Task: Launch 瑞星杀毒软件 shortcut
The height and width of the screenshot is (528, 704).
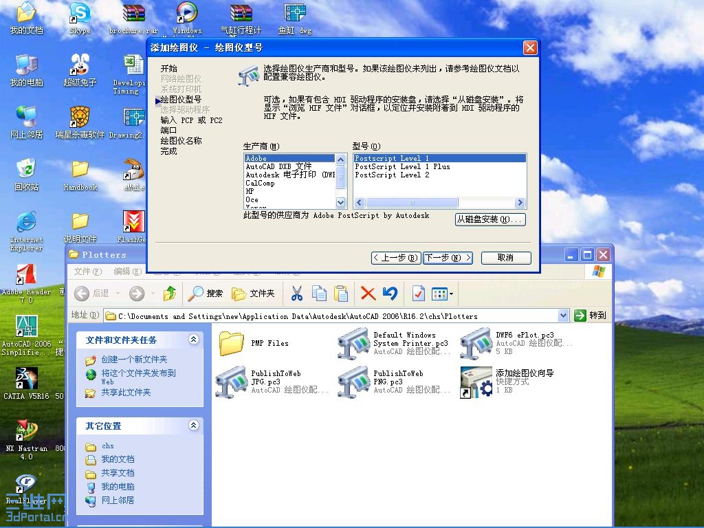Action: point(80,123)
